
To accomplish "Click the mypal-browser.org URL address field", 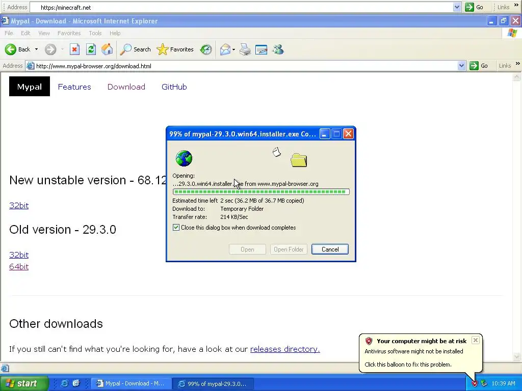I will [246, 66].
